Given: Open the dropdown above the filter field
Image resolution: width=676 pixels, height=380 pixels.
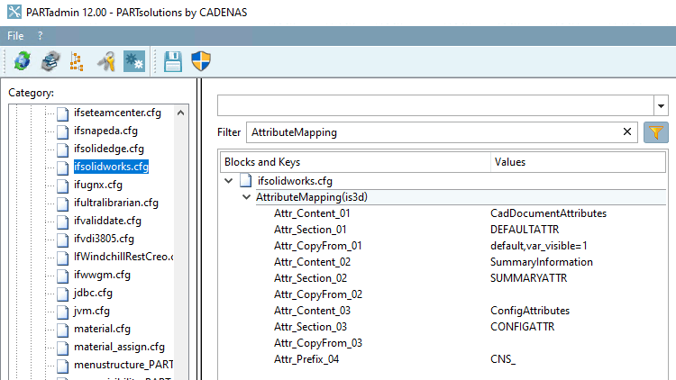Looking at the screenshot, I should click(661, 105).
